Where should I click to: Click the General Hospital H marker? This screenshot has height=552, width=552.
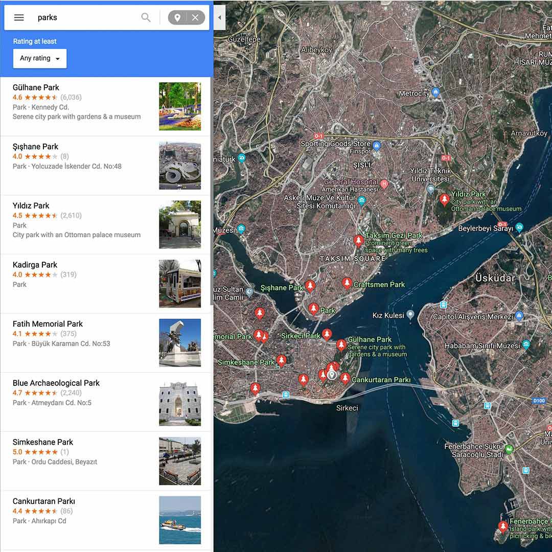pos(384,184)
